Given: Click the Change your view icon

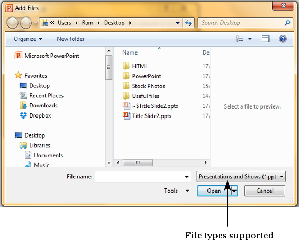Looking at the screenshot, I should click(240, 39).
